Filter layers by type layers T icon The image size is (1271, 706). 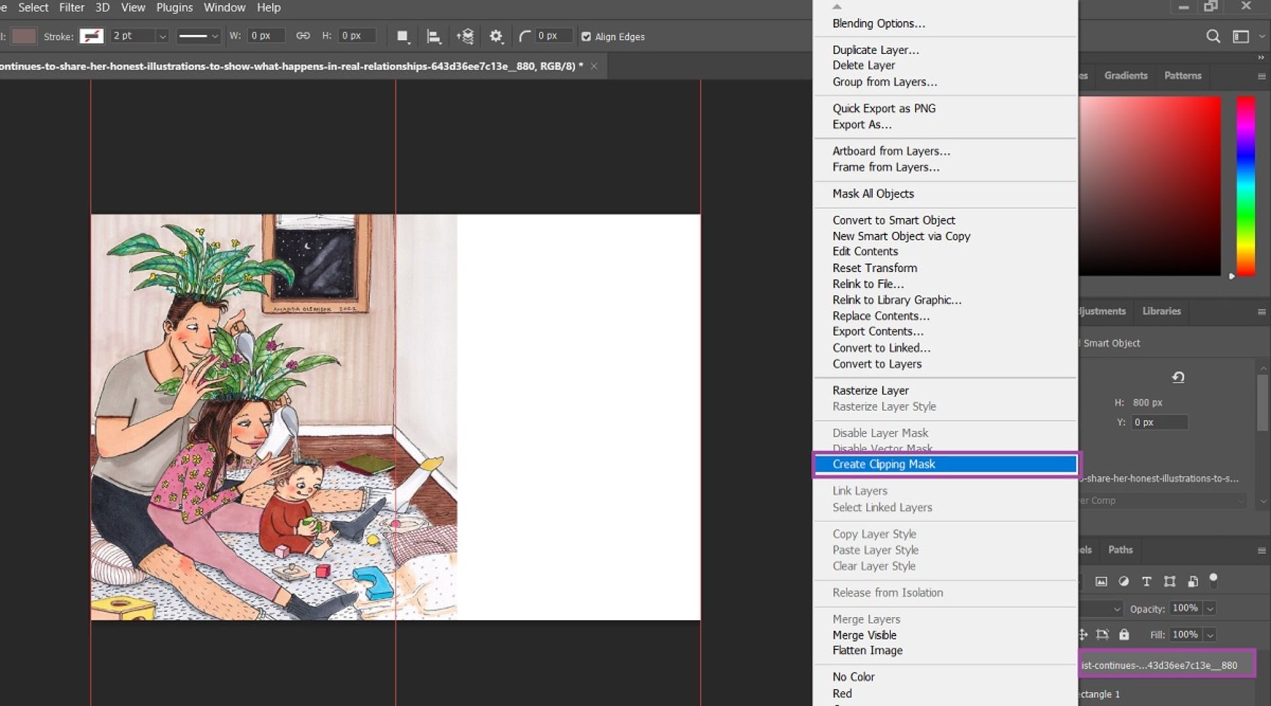click(x=1147, y=582)
